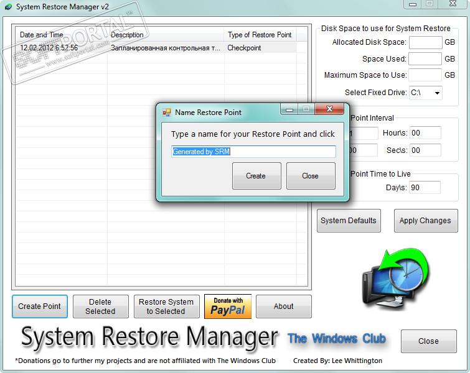
Task: Click the Delete Selected button
Action: [x=101, y=306]
